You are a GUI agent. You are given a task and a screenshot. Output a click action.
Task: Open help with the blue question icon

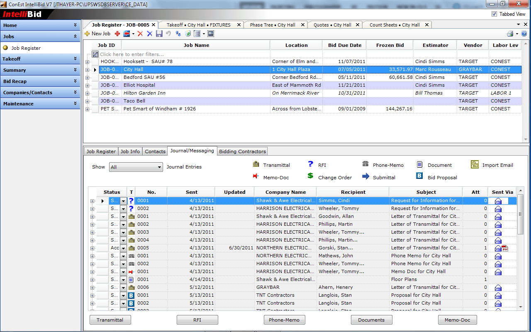point(524,34)
